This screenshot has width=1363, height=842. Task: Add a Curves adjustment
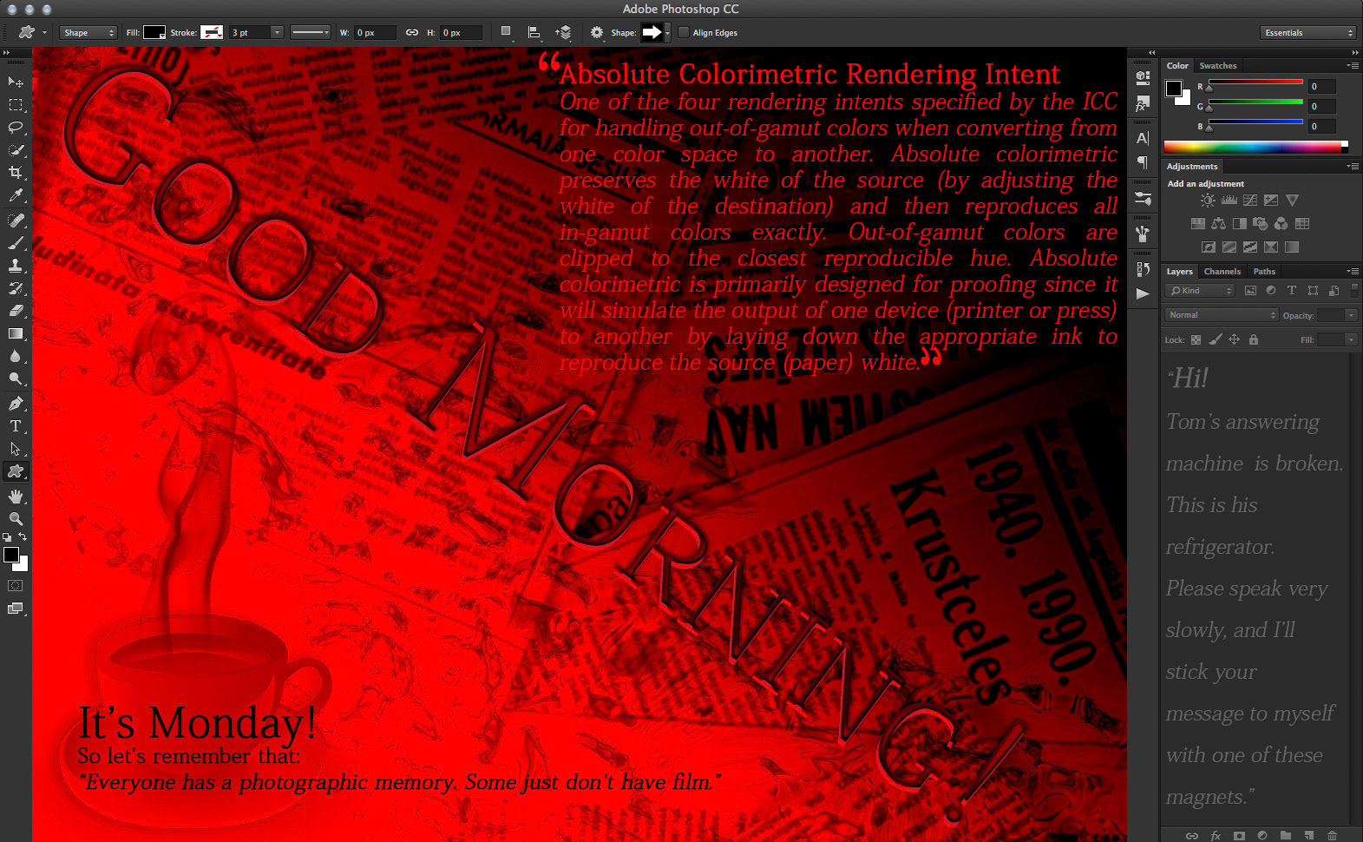(x=1250, y=201)
